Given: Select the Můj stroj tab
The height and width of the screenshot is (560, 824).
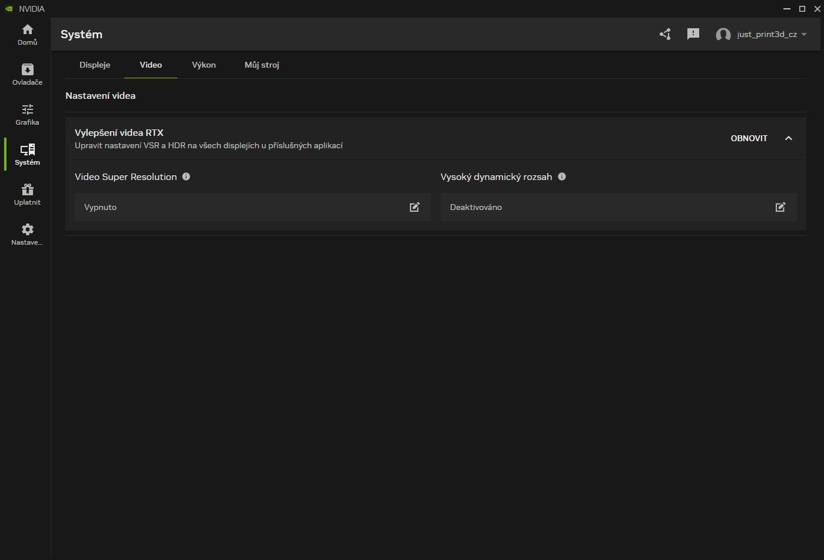Looking at the screenshot, I should point(262,65).
